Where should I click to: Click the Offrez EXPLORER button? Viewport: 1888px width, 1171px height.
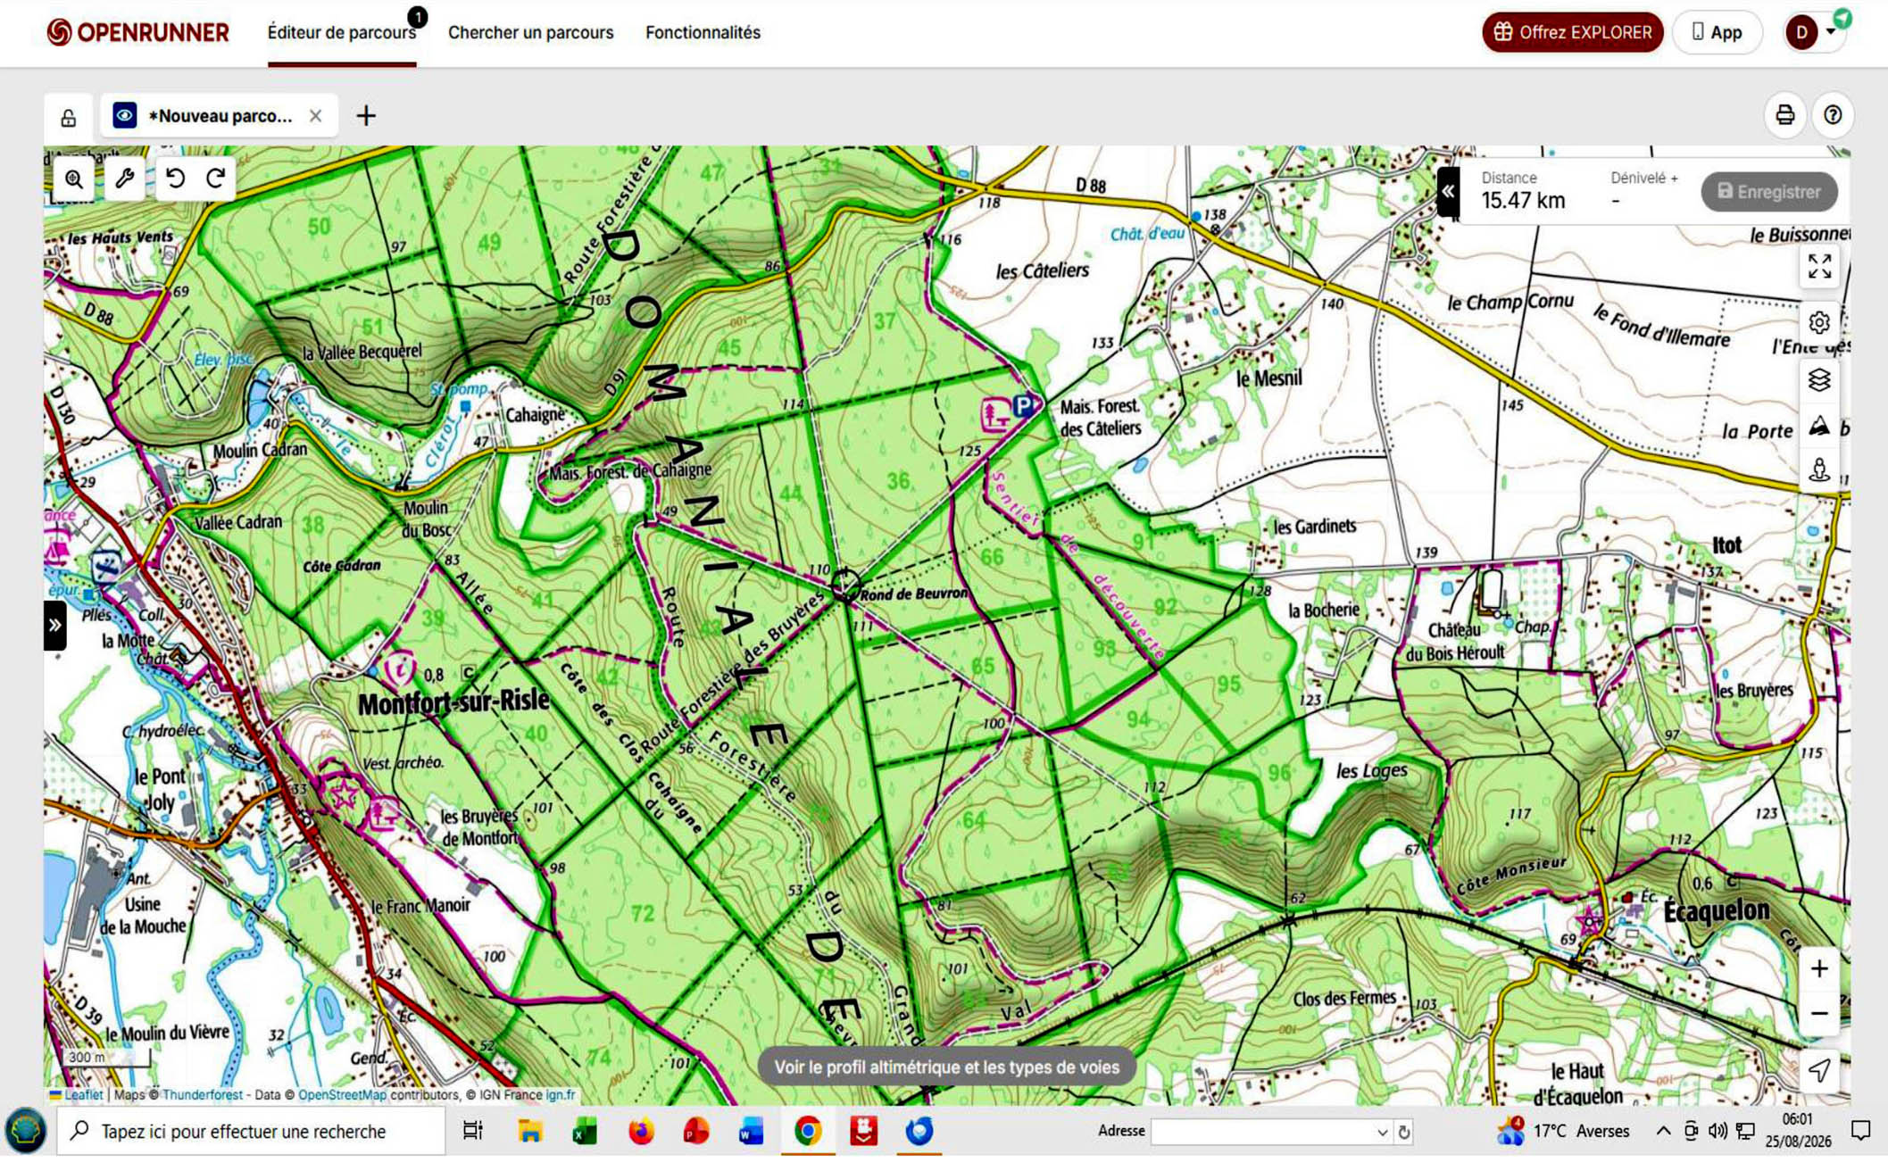click(1572, 33)
